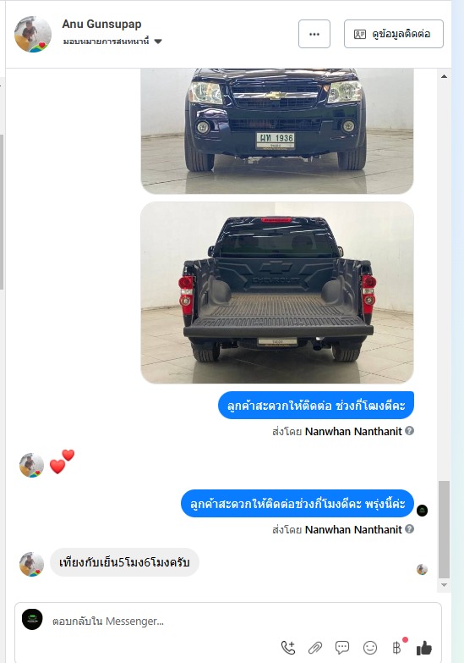The image size is (464, 663).
Task: Open Anu Gunsupap's header profile picture
Action: (x=33, y=34)
